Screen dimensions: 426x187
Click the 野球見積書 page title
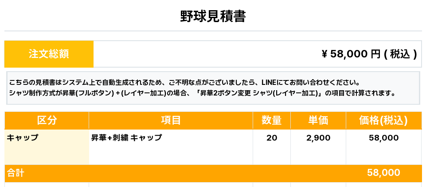213,16
